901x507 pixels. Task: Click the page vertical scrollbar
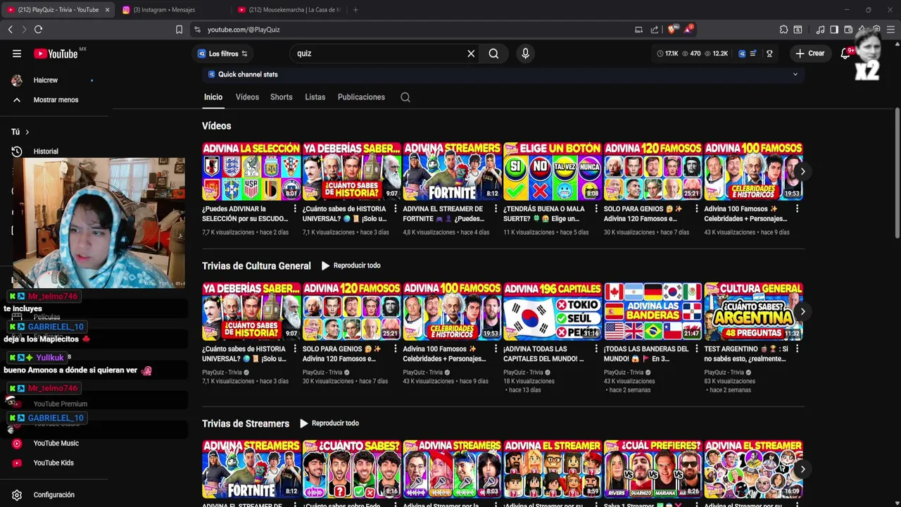(x=897, y=173)
